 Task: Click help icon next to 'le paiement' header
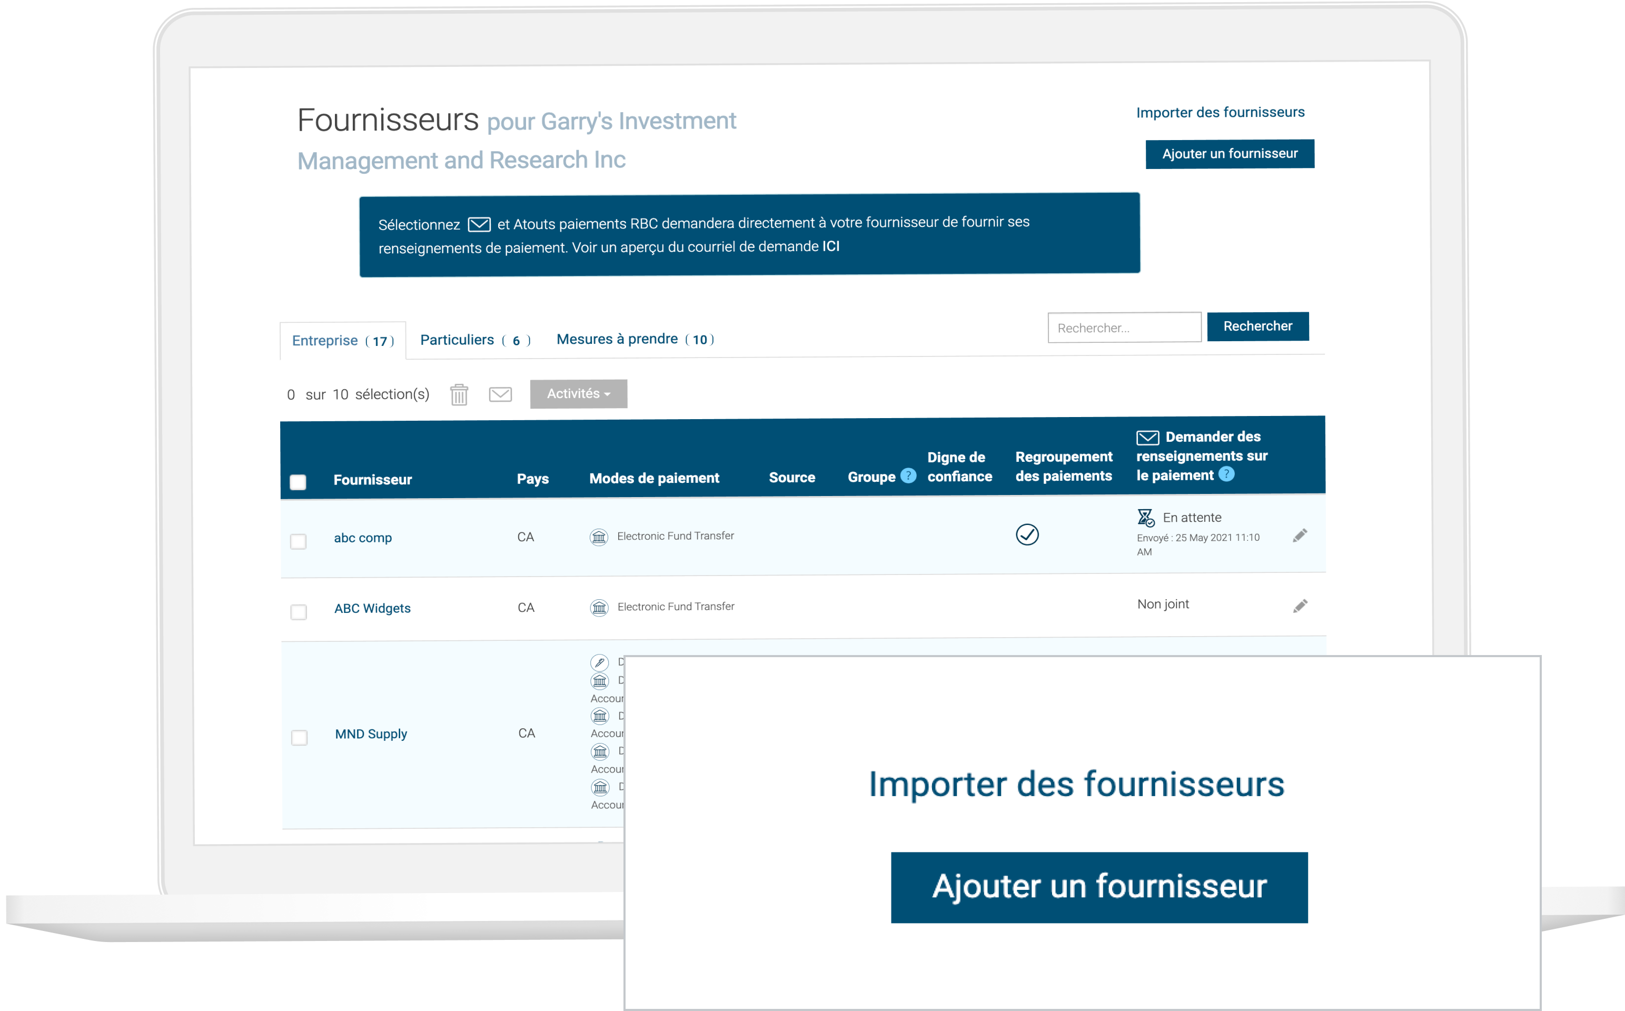[x=1226, y=474]
